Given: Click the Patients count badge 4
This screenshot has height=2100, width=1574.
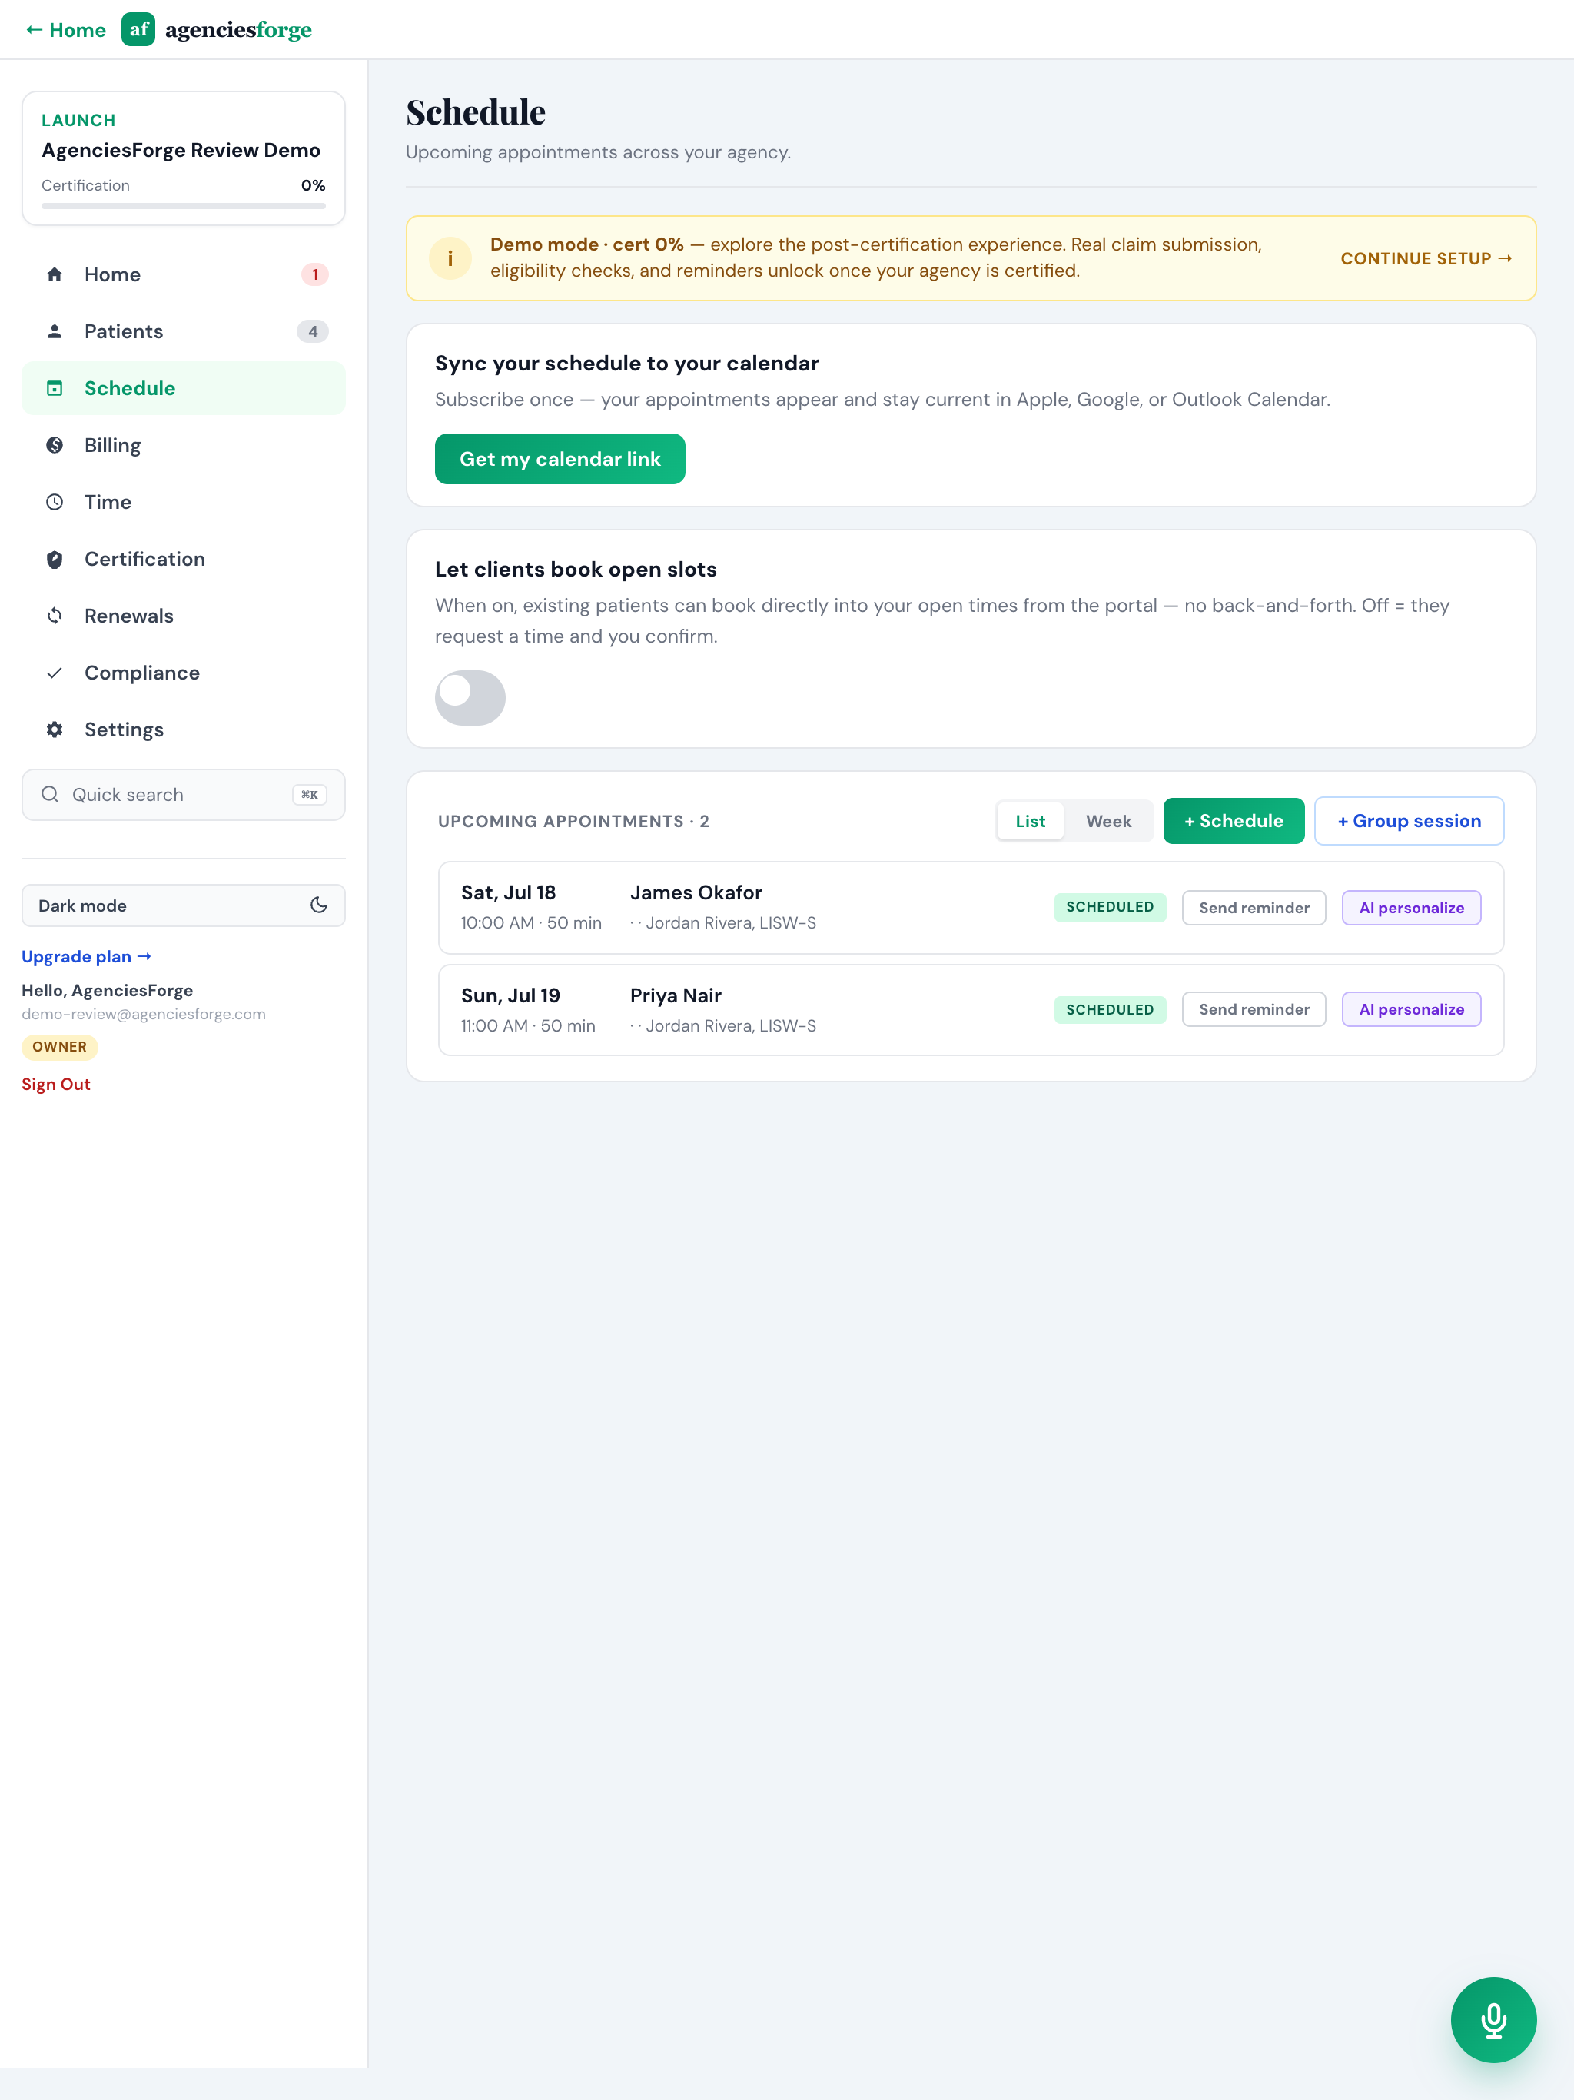Looking at the screenshot, I should click(312, 331).
